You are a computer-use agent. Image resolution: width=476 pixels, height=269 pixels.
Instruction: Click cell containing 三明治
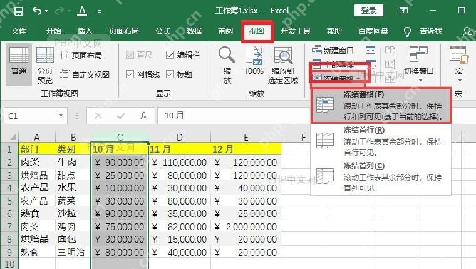click(x=73, y=252)
